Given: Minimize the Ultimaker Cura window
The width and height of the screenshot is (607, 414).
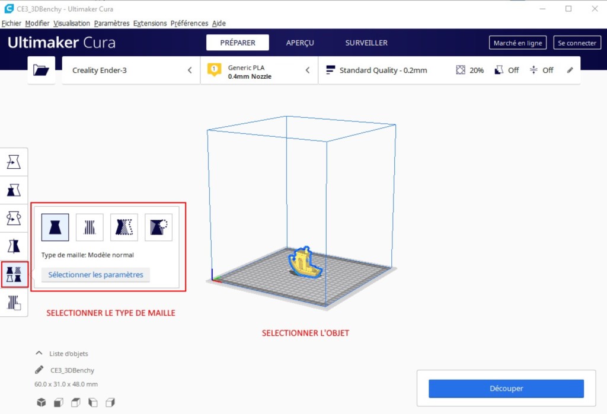Looking at the screenshot, I should point(542,8).
